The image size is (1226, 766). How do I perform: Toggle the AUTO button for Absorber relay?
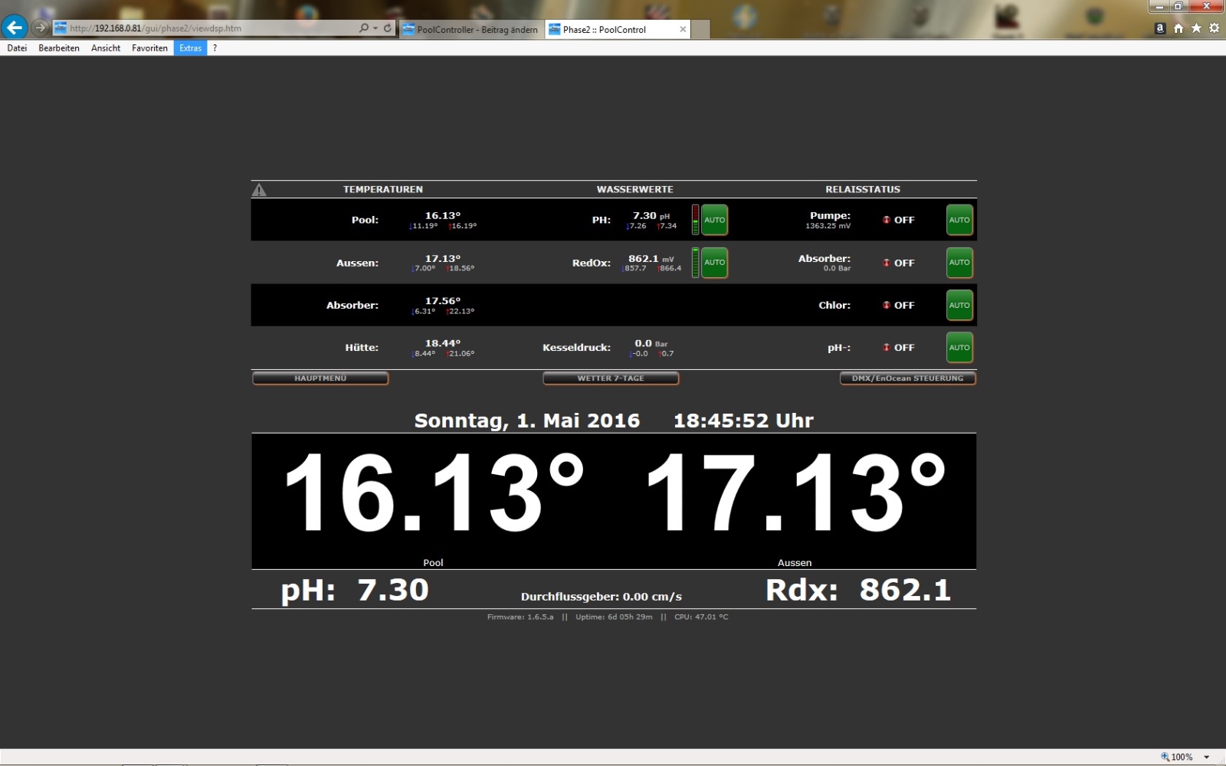pos(959,263)
